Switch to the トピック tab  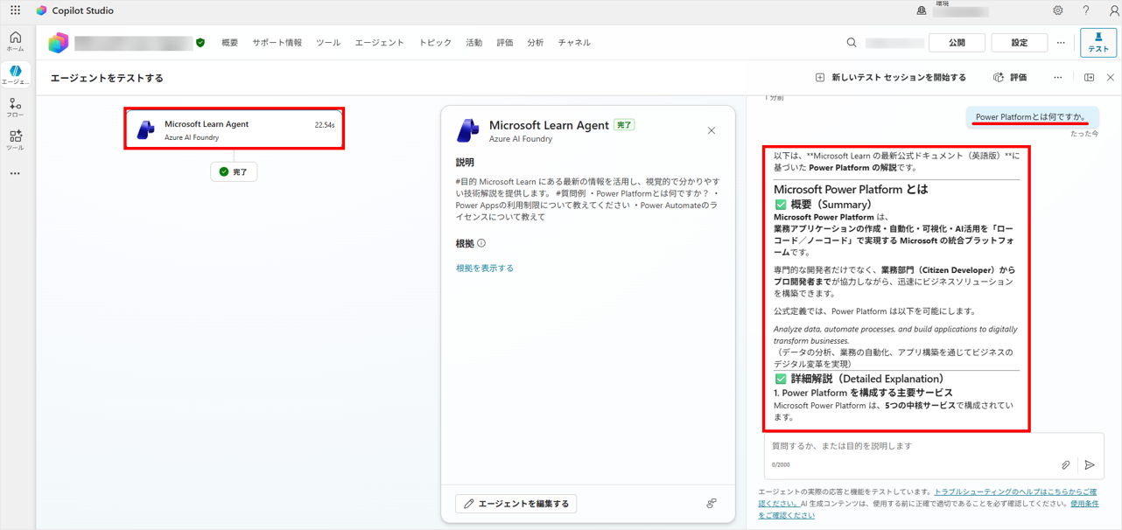pos(435,43)
